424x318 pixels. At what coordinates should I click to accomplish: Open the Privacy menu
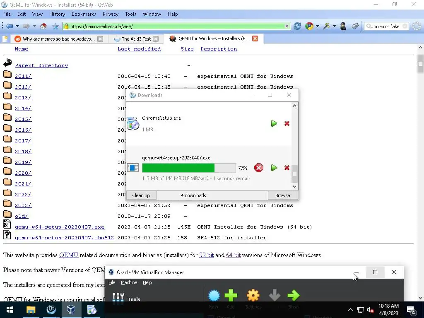coord(110,14)
